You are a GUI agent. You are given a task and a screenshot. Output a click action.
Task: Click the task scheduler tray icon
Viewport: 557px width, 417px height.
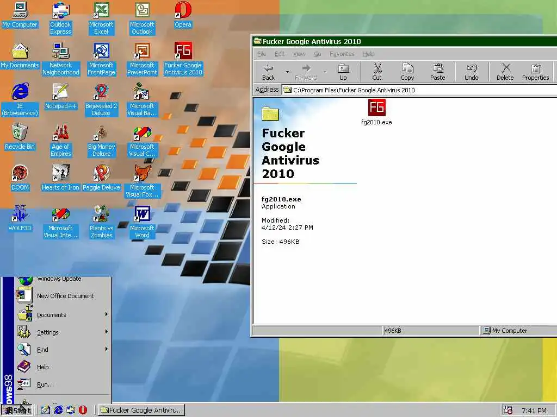tap(508, 410)
